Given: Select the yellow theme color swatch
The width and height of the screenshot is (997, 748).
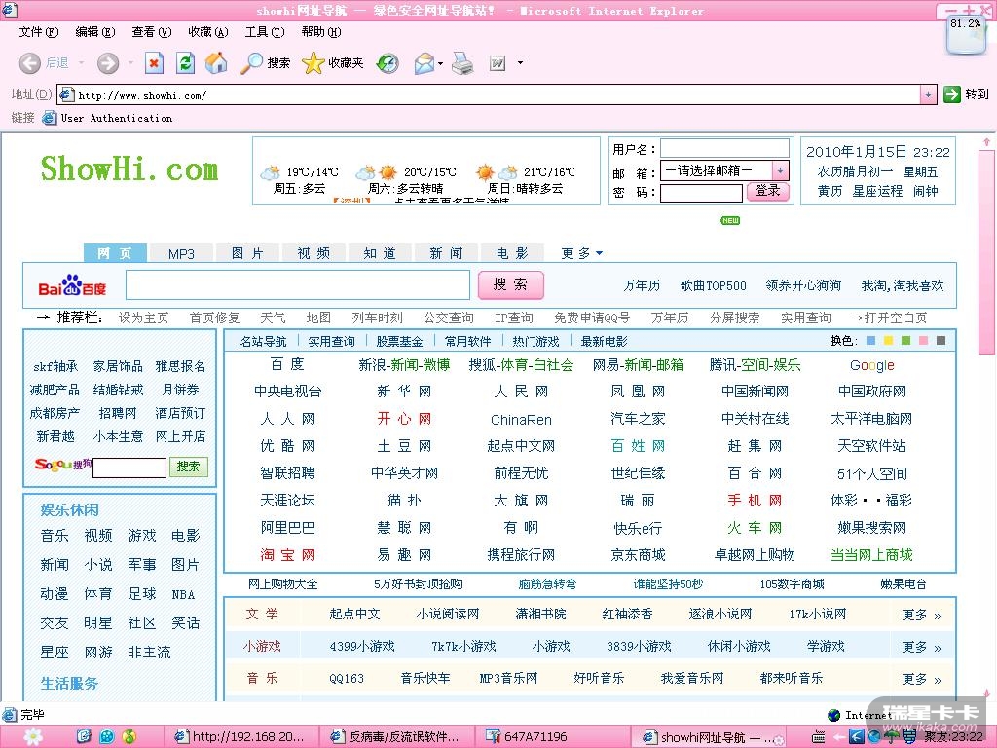Looking at the screenshot, I should click(x=888, y=340).
